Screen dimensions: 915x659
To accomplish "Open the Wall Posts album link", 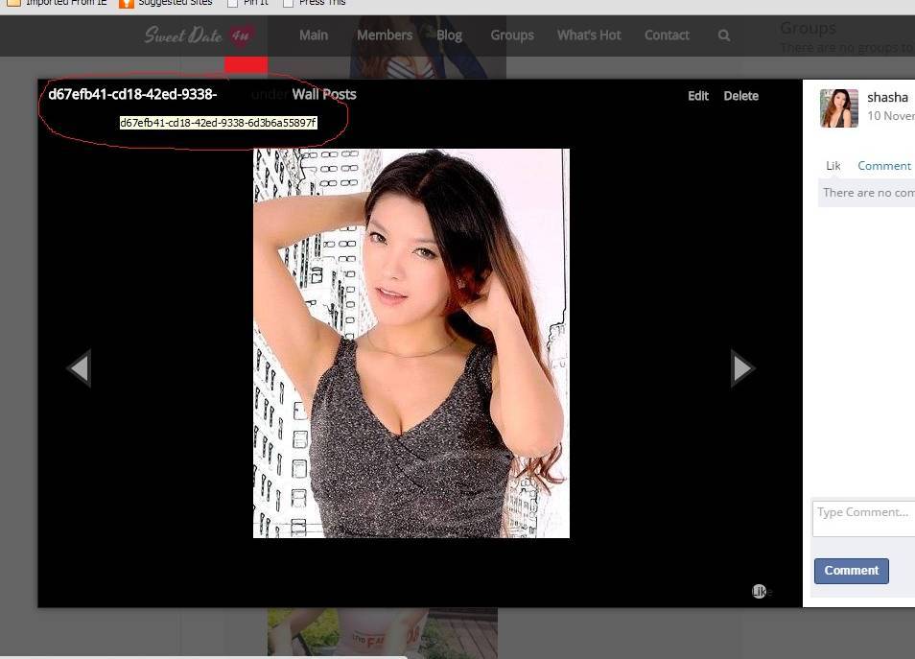I will (324, 94).
